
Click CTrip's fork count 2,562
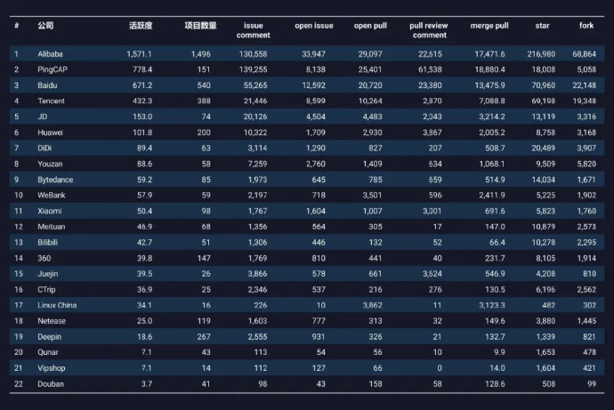(x=586, y=290)
